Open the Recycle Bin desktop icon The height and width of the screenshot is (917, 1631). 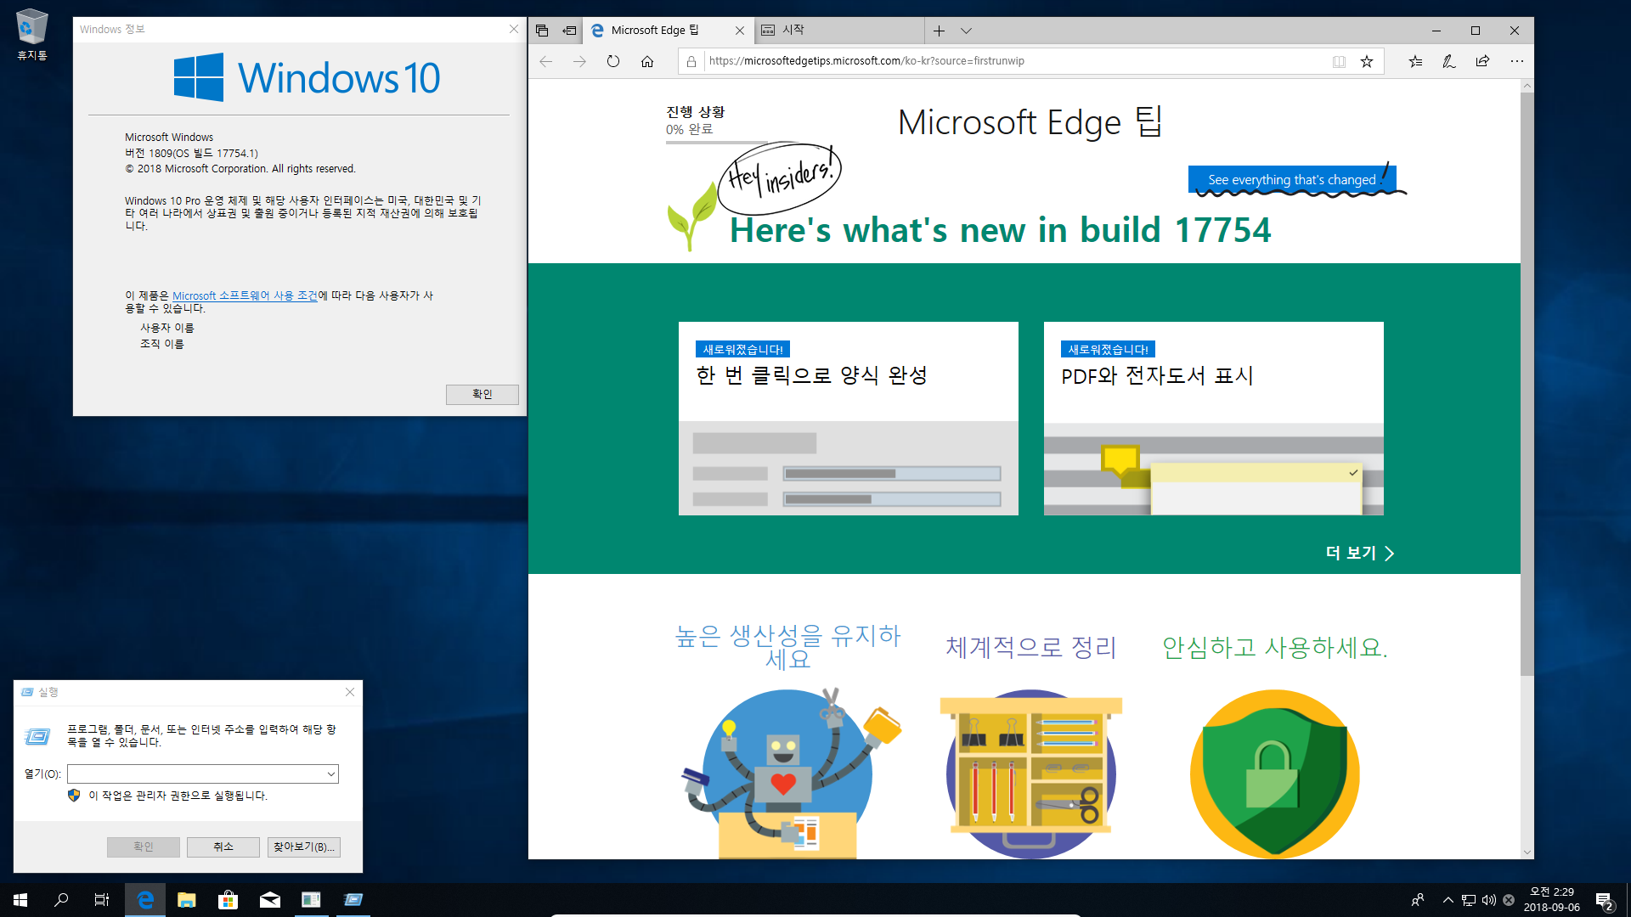[32, 35]
